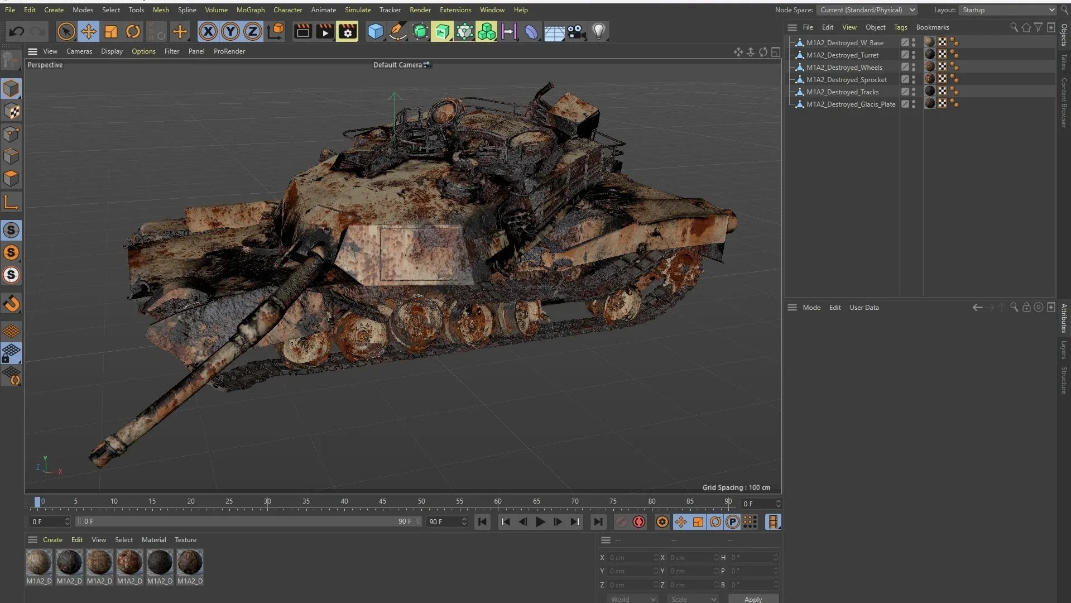Toggle Z axis lock
Viewport: 1071px width, 603px height.
[x=252, y=31]
